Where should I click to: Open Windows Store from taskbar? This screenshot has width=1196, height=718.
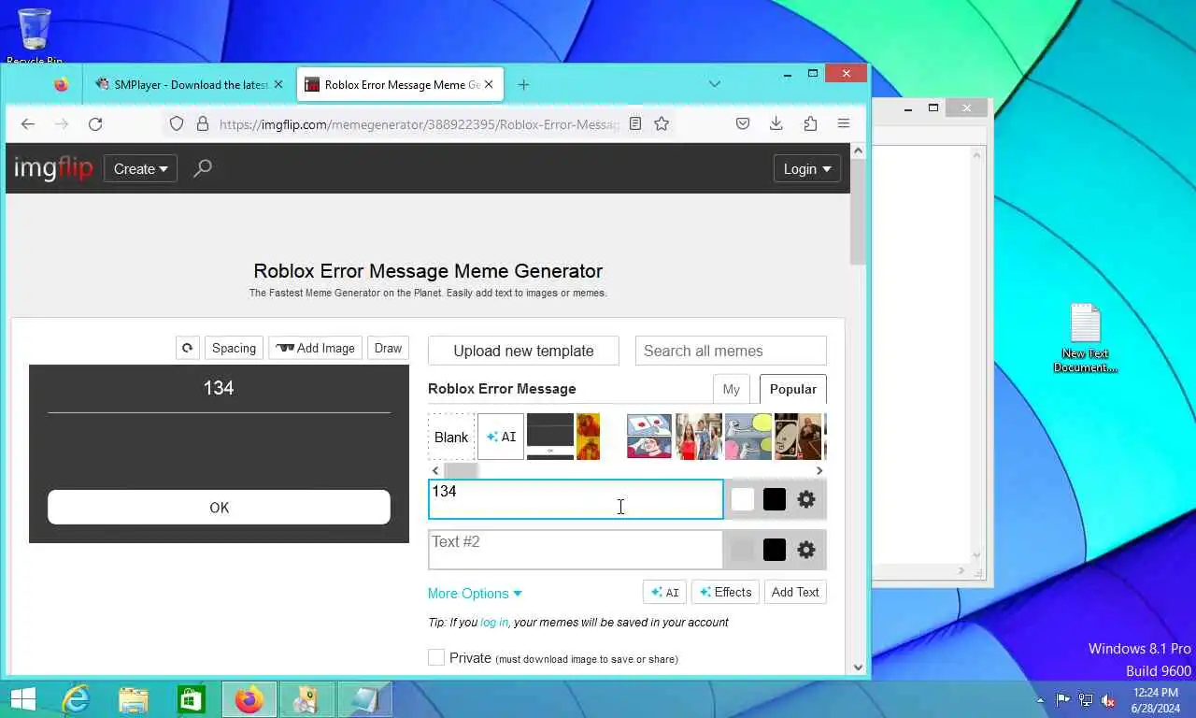click(x=192, y=699)
